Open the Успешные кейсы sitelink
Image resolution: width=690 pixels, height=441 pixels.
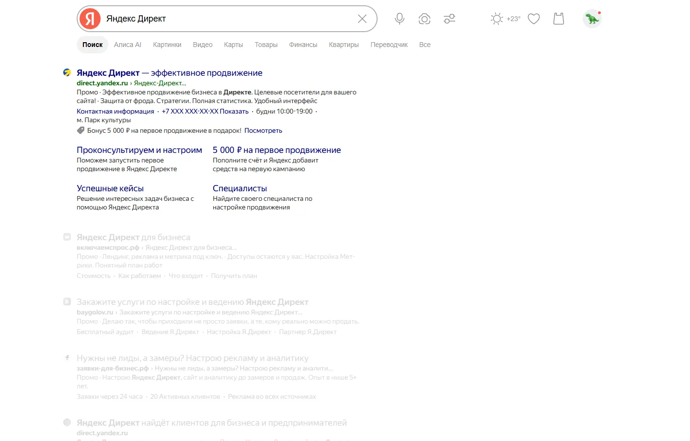coord(110,188)
